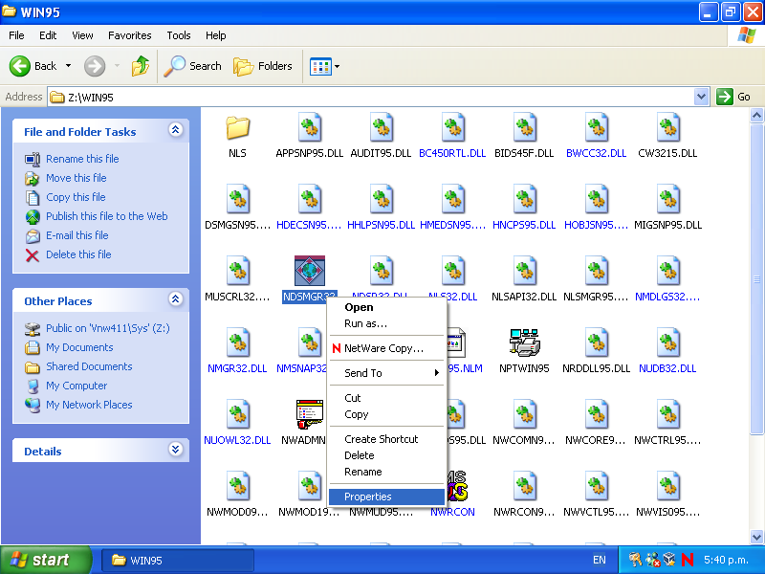Select the BC450RTL.DLL file icon

click(x=452, y=128)
